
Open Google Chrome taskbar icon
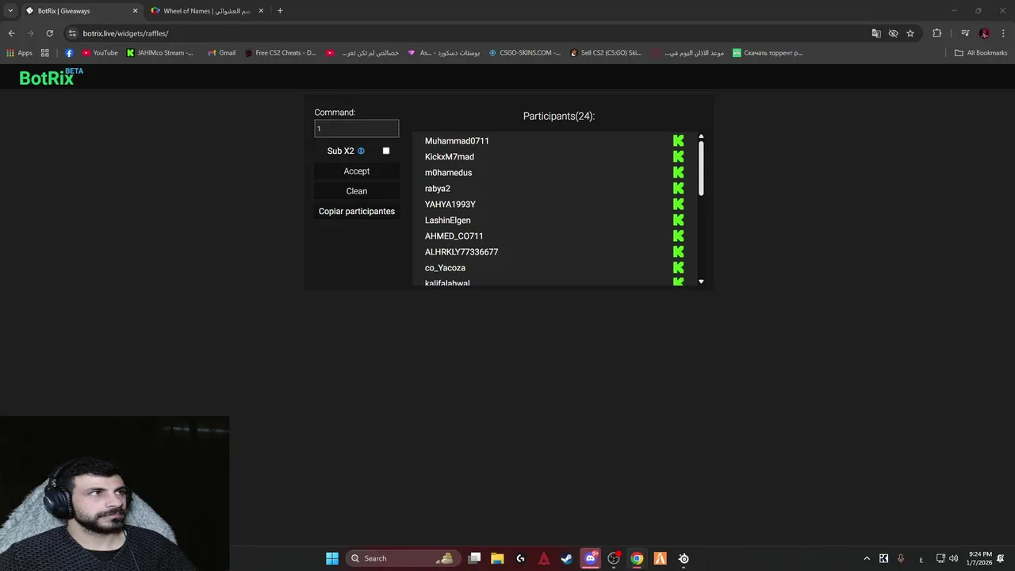637,558
